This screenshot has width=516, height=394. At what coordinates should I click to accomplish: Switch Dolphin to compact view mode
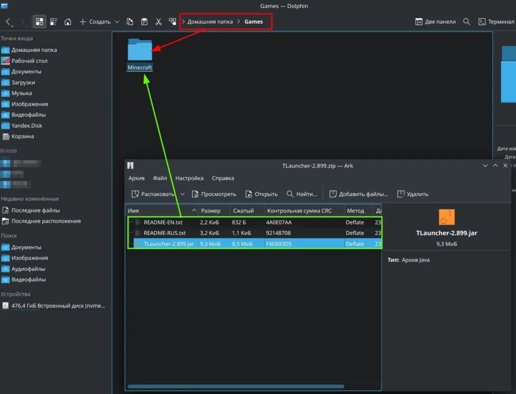[53, 22]
